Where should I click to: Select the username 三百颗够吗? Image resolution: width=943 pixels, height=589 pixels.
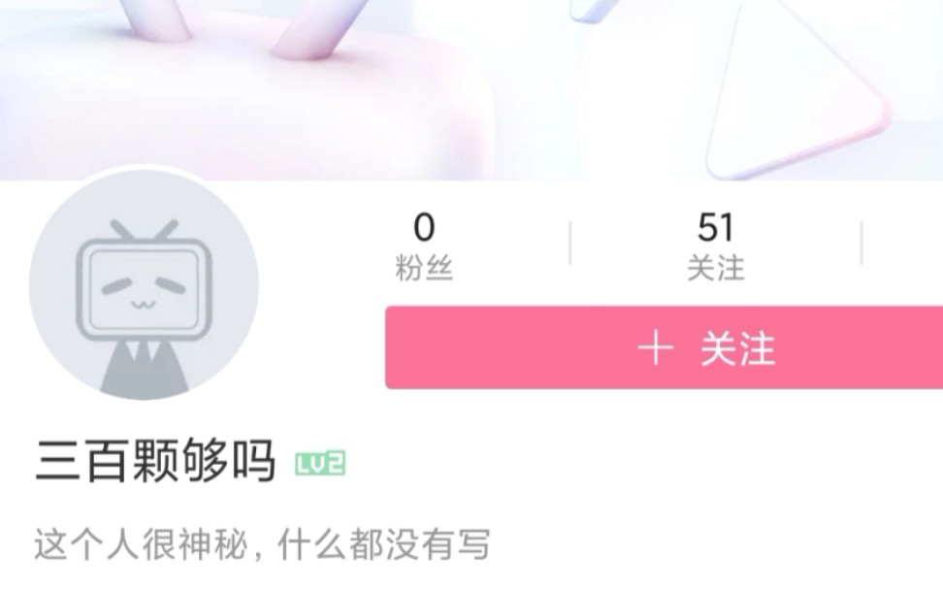[x=156, y=461]
